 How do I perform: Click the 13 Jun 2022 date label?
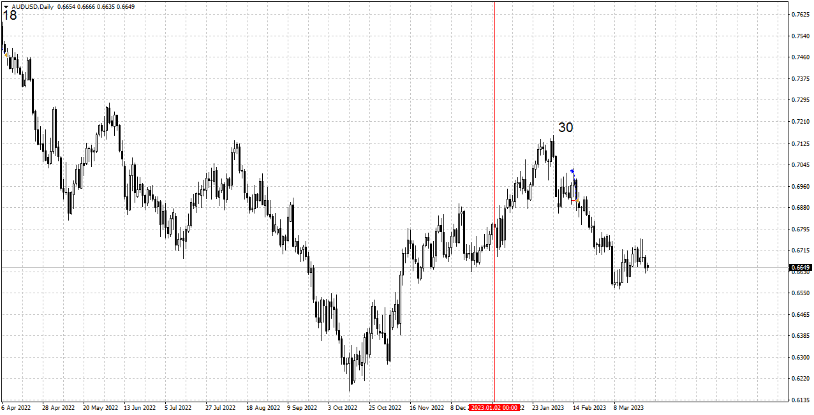click(140, 407)
